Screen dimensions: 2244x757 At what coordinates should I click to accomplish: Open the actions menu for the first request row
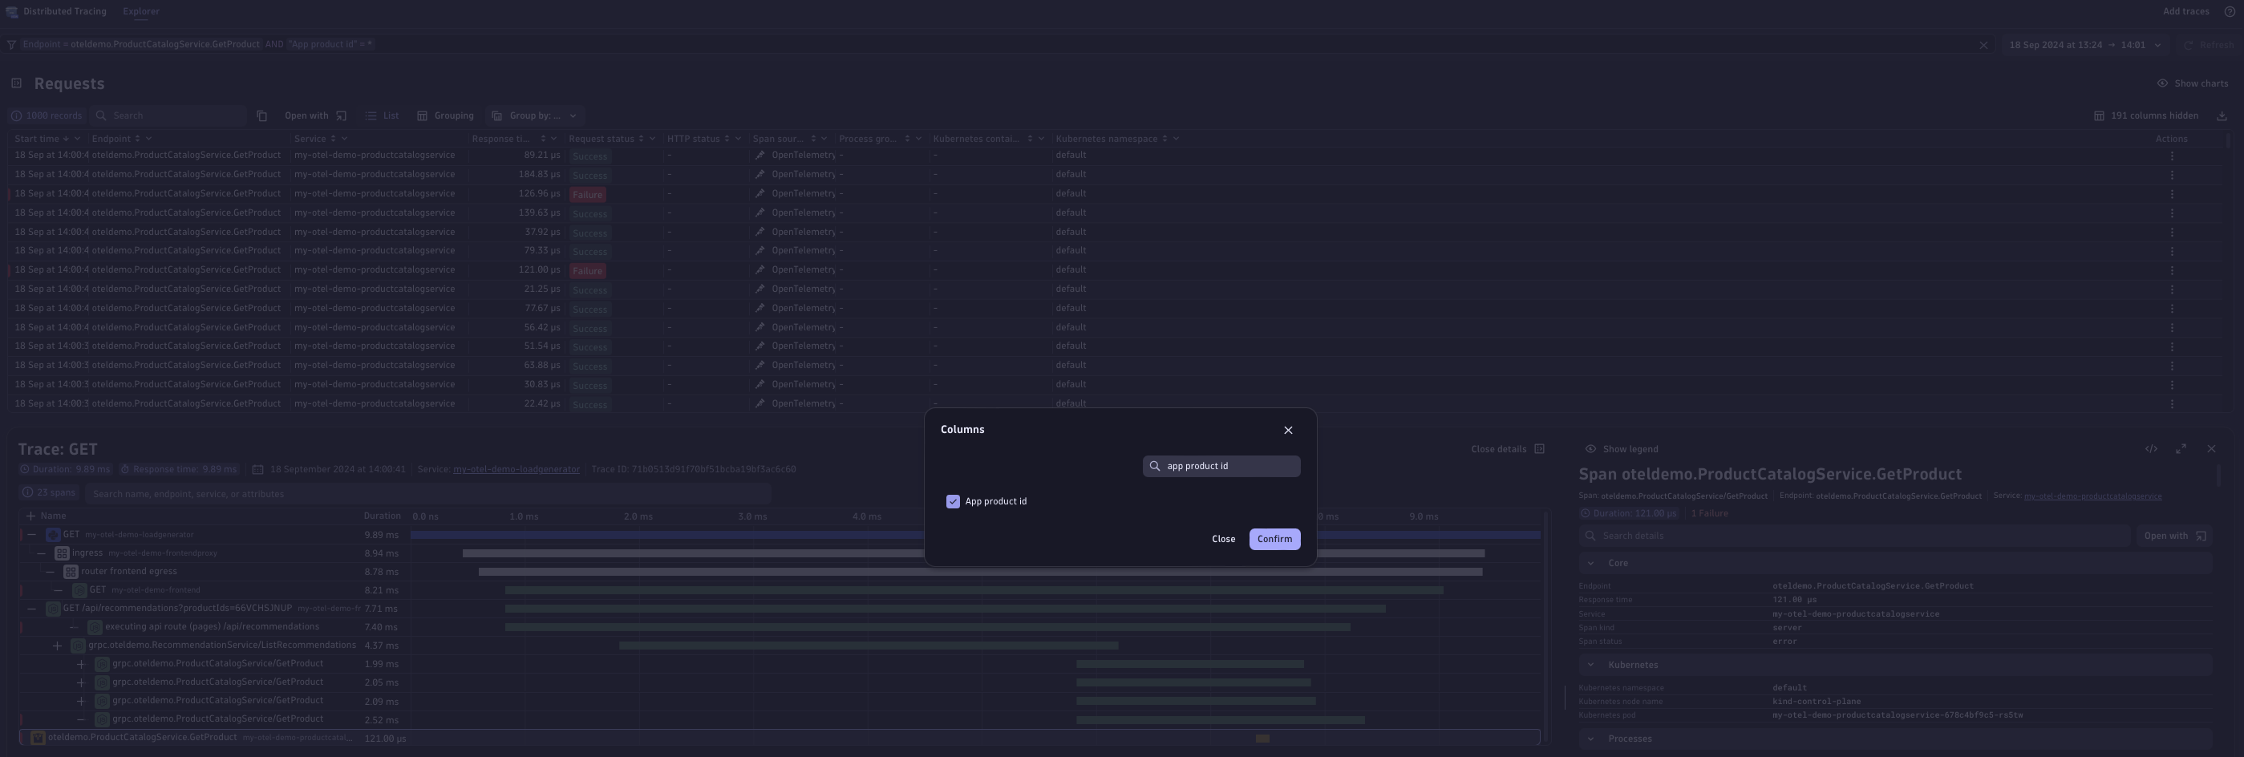tap(2173, 155)
